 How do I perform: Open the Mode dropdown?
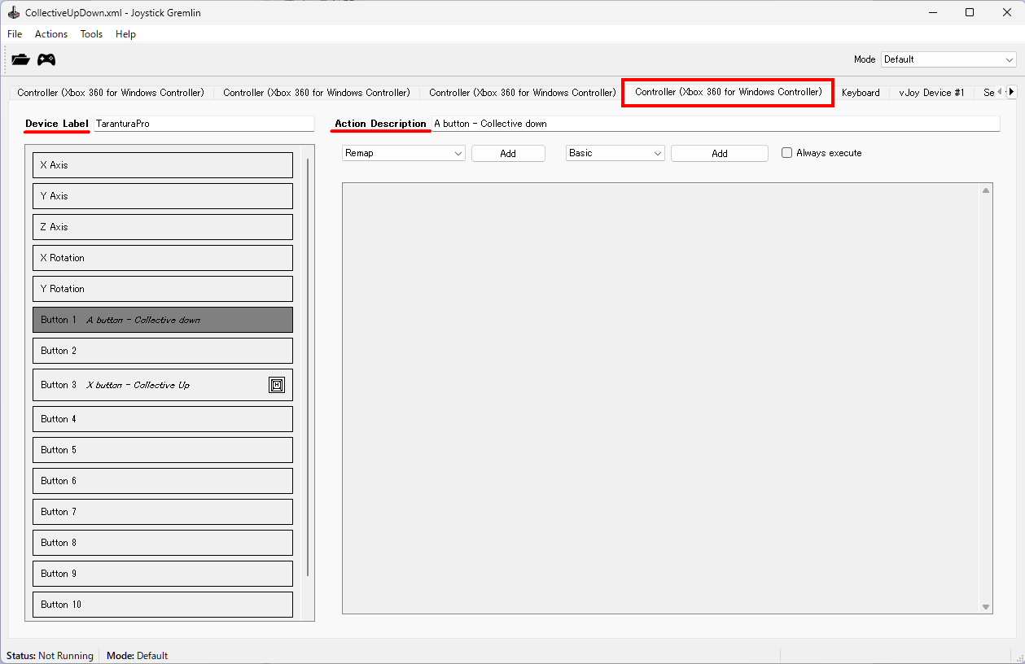948,59
